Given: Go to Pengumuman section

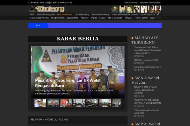Looking at the screenshot, I should click(58, 18).
